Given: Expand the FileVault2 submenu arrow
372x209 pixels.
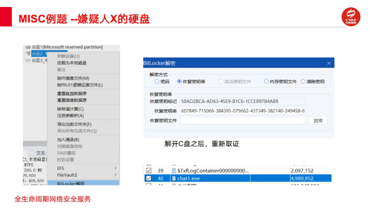Looking at the screenshot, I should pos(115,175).
